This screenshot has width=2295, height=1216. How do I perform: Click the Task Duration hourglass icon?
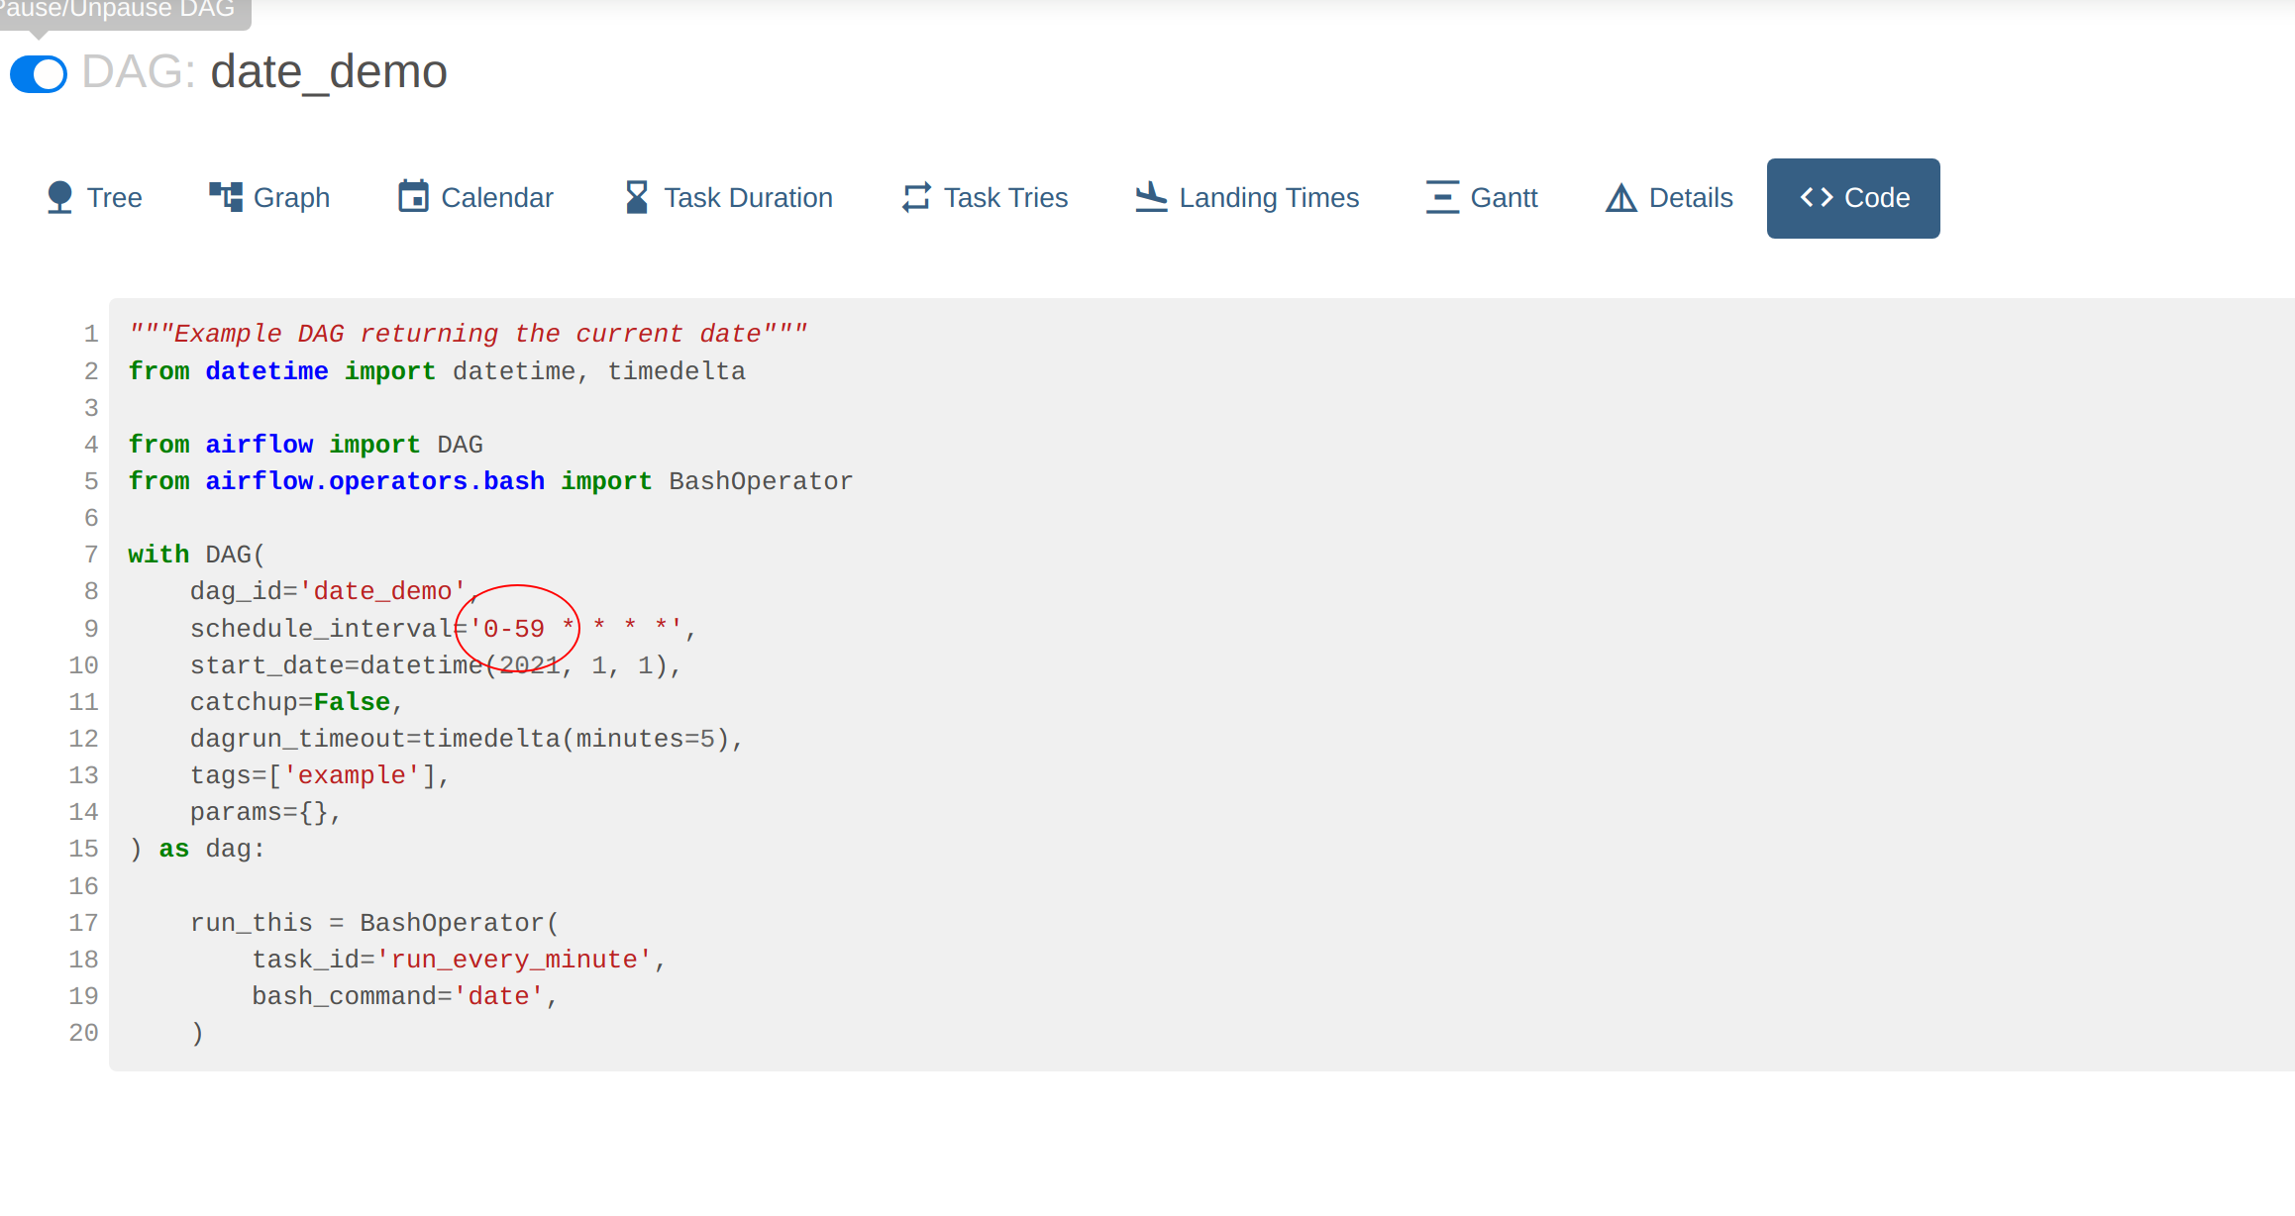click(637, 197)
